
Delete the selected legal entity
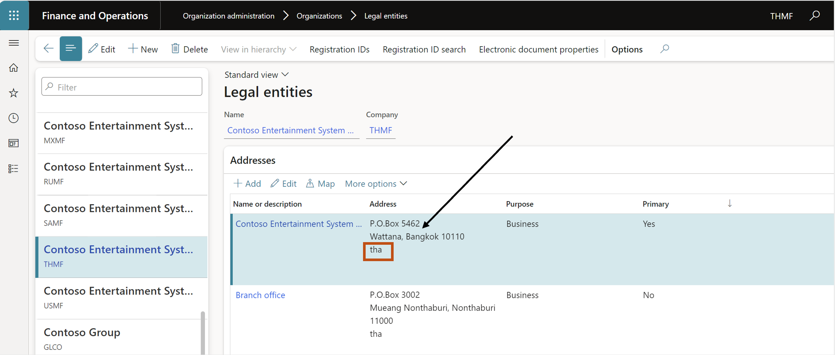190,49
